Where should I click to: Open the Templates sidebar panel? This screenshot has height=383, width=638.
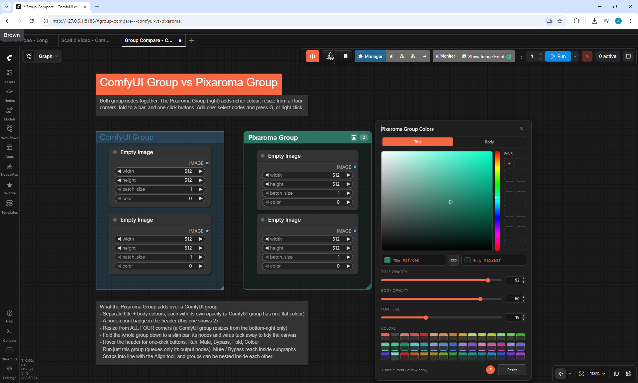tap(10, 207)
